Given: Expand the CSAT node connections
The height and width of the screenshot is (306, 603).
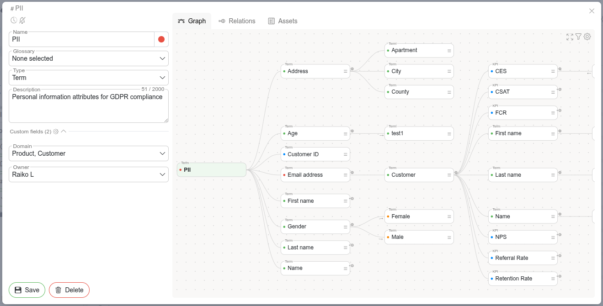Looking at the screenshot, I should pyautogui.click(x=560, y=90).
